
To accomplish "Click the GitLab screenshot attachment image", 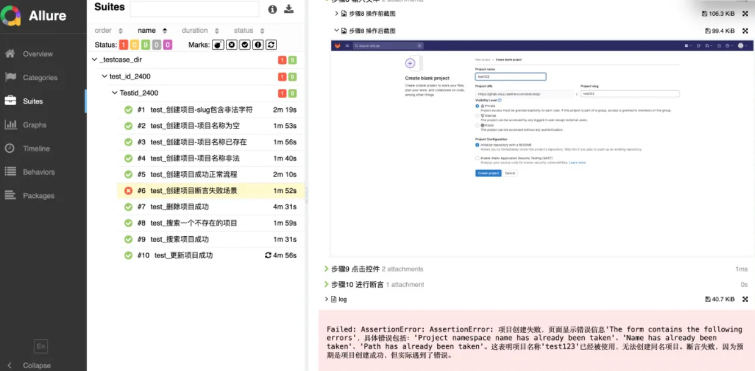I will [x=541, y=148].
